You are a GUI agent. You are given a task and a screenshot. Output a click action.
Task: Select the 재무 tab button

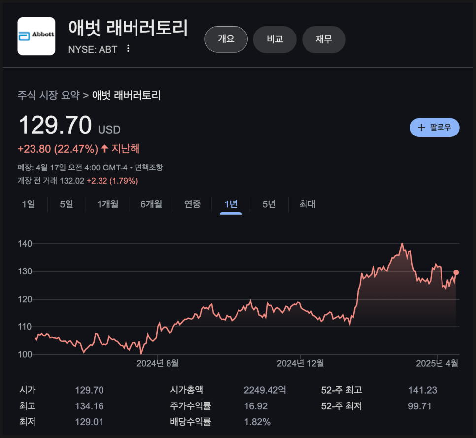[x=324, y=39]
